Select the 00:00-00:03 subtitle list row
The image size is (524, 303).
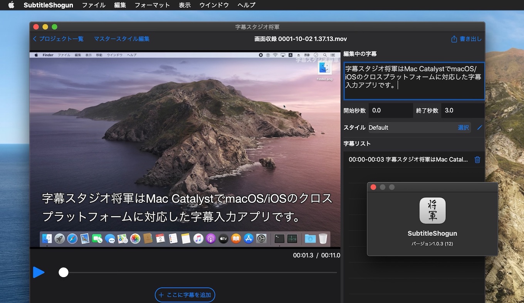pos(414,159)
